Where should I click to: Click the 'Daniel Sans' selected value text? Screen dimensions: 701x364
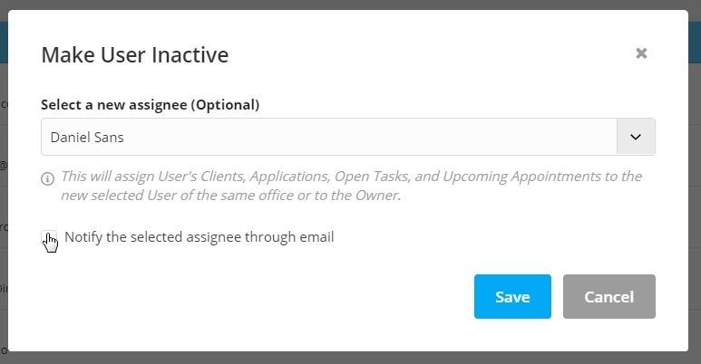point(87,137)
